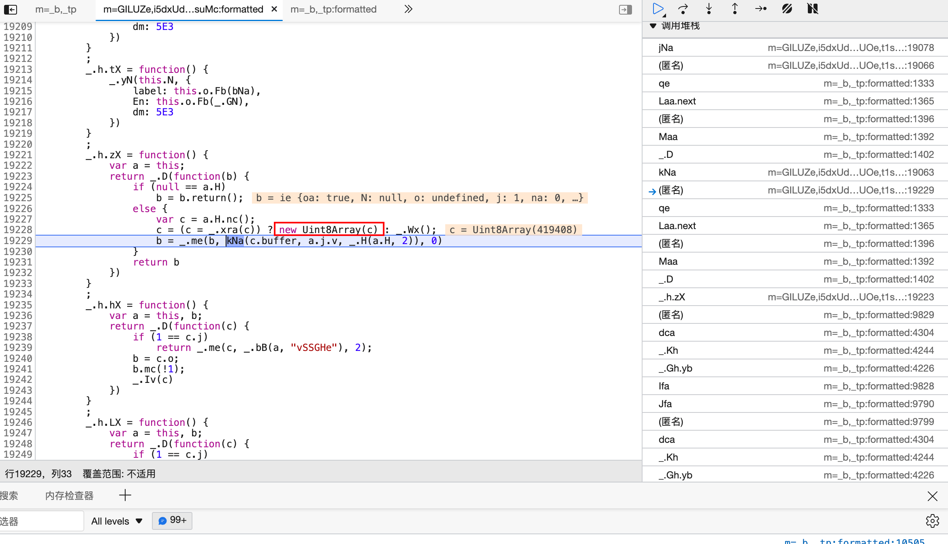Viewport: 948px width, 544px height.
Task: Toggle pause on exceptions
Action: 813,9
